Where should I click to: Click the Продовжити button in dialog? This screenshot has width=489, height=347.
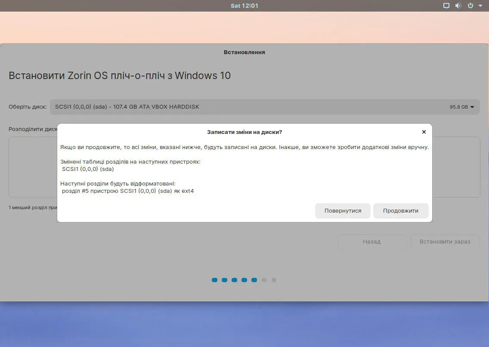(401, 211)
